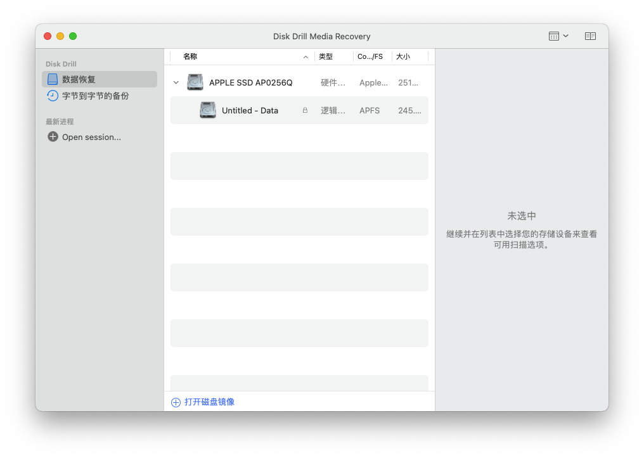Click the 逻辑... type cell
This screenshot has height=458, width=644.
(x=333, y=110)
